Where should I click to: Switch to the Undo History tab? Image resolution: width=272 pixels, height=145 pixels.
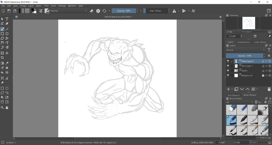[260, 42]
